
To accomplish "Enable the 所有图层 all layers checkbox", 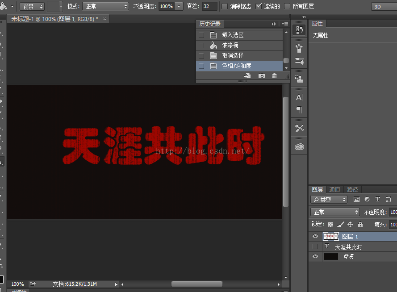I will coord(287,6).
